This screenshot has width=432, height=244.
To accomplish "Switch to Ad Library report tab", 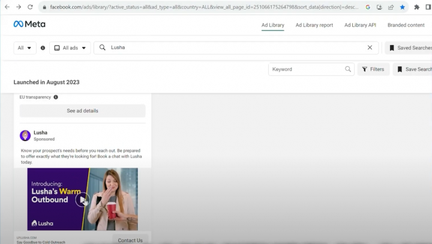I will point(314,25).
